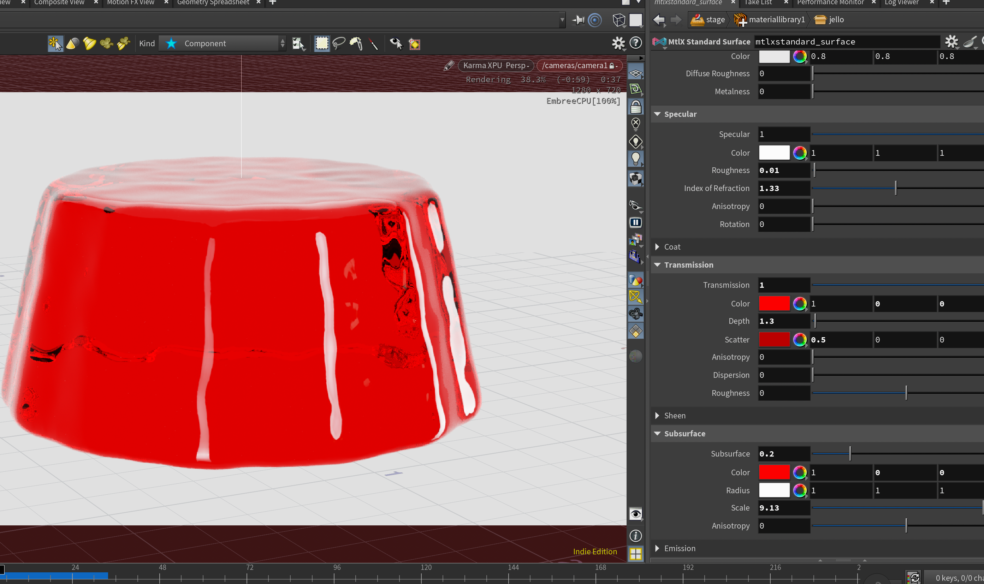Screen dimensions: 984x584
Task: Click the red Subsurface Color swatch
Action: (774, 472)
